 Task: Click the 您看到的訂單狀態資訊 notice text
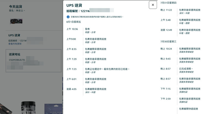point(97,17)
